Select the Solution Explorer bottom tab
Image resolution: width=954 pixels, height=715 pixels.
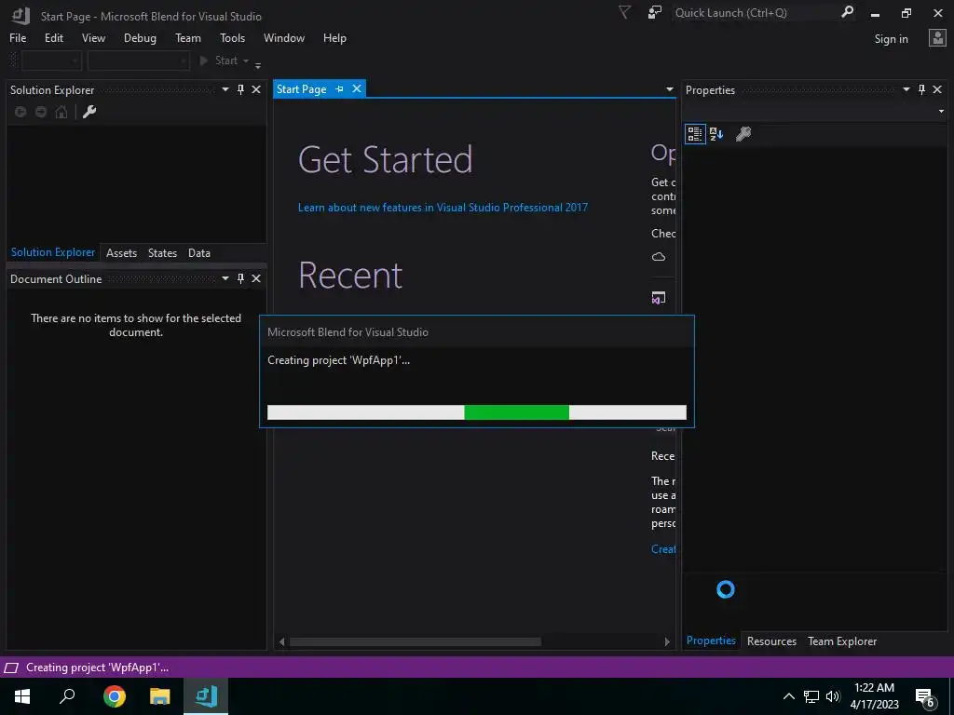point(53,252)
